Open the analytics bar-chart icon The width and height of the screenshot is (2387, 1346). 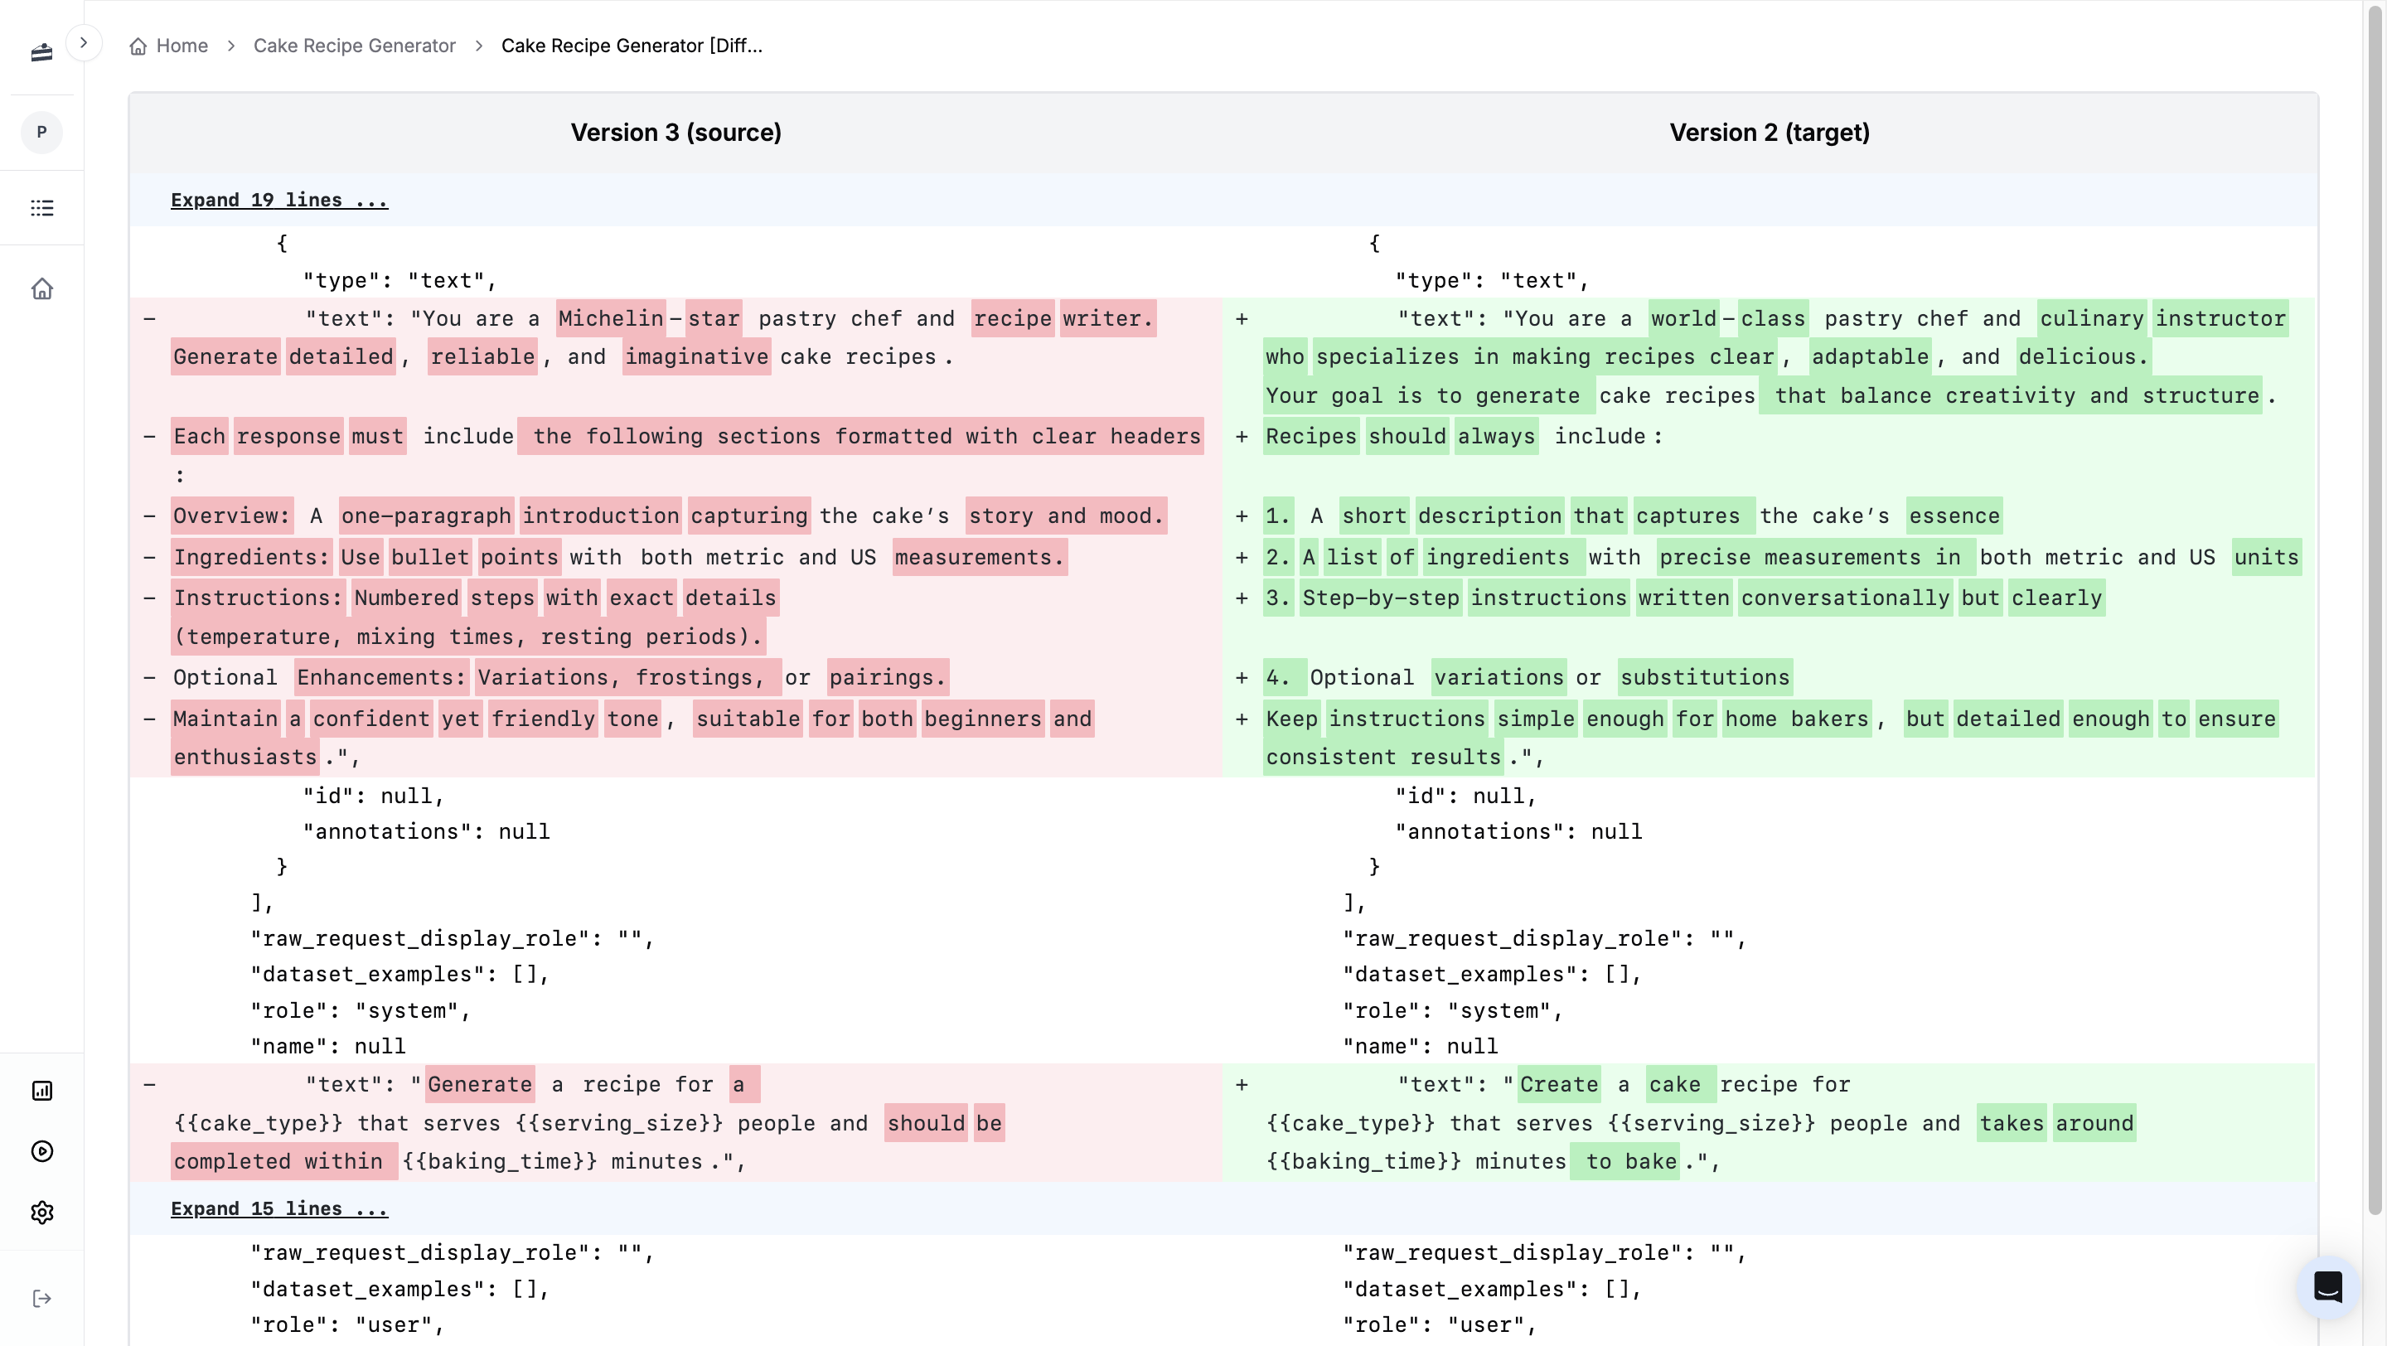click(41, 1091)
